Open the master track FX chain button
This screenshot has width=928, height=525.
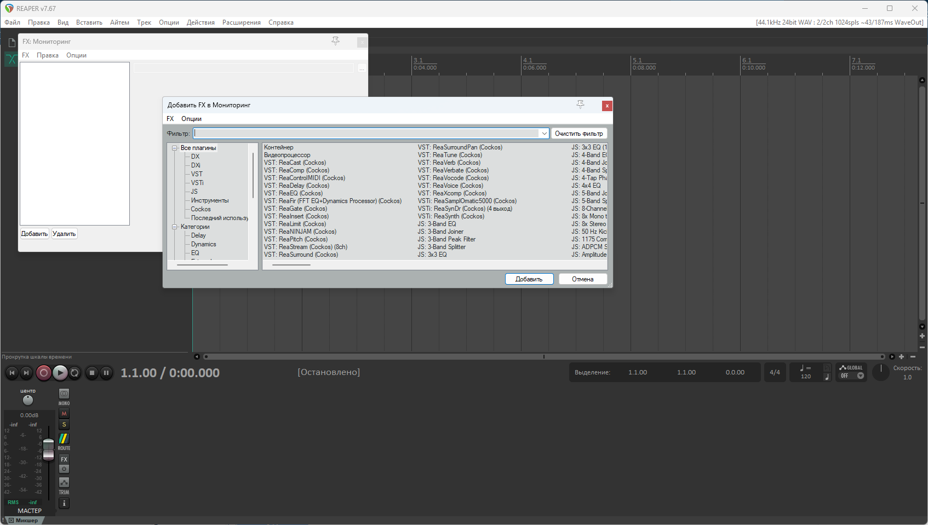[x=64, y=459]
